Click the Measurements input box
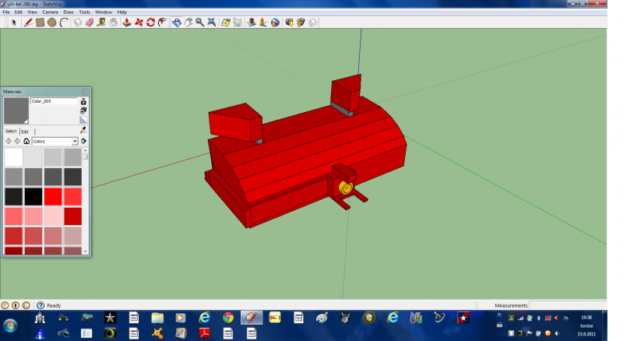 (568, 305)
